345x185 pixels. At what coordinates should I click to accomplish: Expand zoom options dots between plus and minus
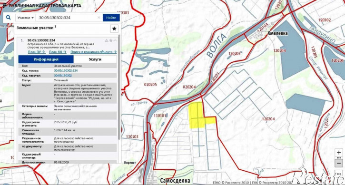[339, 158]
